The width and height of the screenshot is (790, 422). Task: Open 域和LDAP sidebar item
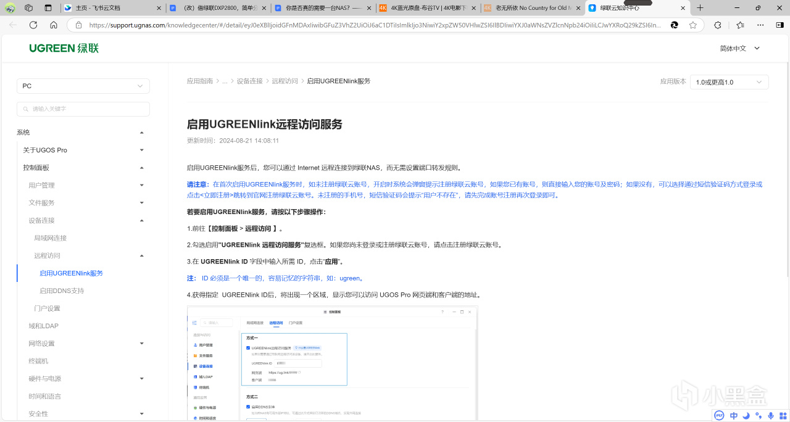(x=43, y=326)
